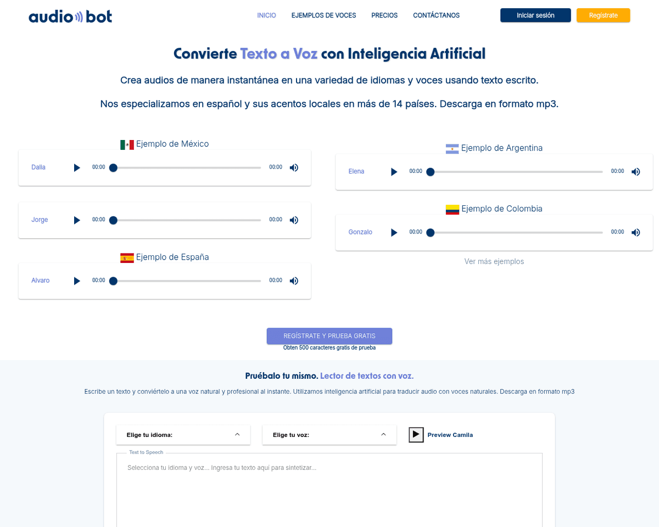The height and width of the screenshot is (527, 659).
Task: Play the Alvaro voice sample from España
Action: point(77,281)
